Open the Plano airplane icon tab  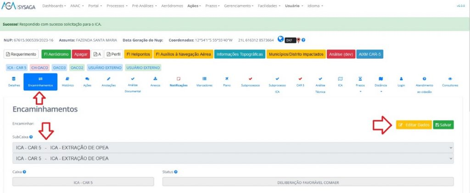click(x=226, y=81)
